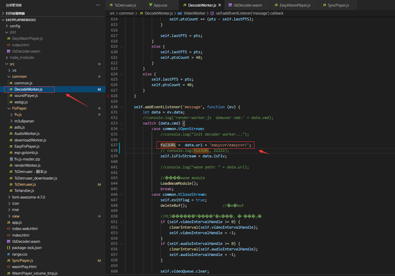Fold the if block at line 651
This screenshot has width=395, height=276.
122,222
